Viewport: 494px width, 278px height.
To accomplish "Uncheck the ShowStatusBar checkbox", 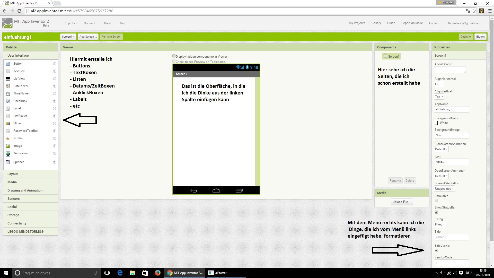I will (x=436, y=212).
